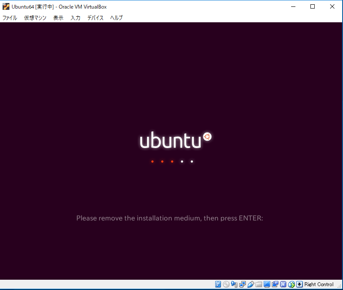Viewport: 343px width, 290px height.
Task: Minimize the VirtualBox window
Action: [293, 6]
